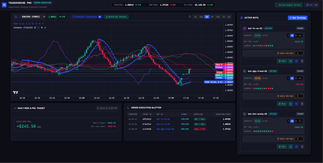Open settings for the PSAR indicator
Viewport: 323px width, 163px height.
pyautogui.click(x=33, y=24)
